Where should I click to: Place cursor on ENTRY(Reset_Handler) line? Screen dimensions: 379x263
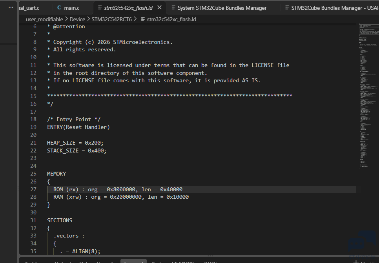[78, 127]
